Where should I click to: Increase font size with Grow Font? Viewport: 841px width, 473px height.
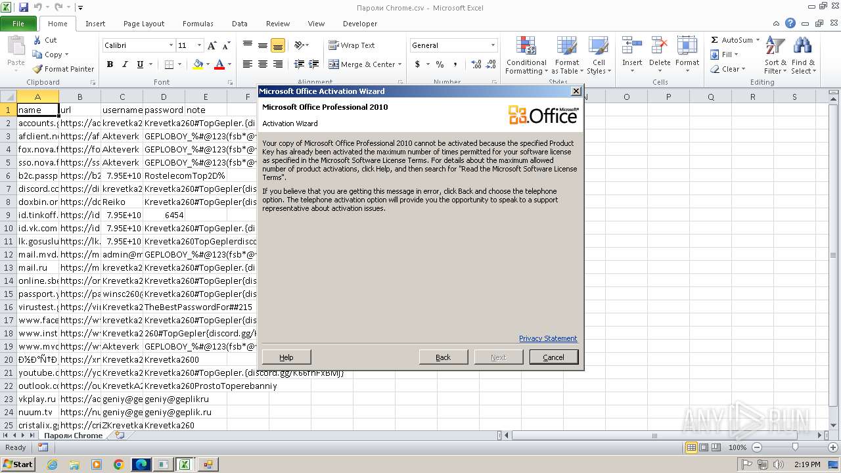click(x=212, y=45)
